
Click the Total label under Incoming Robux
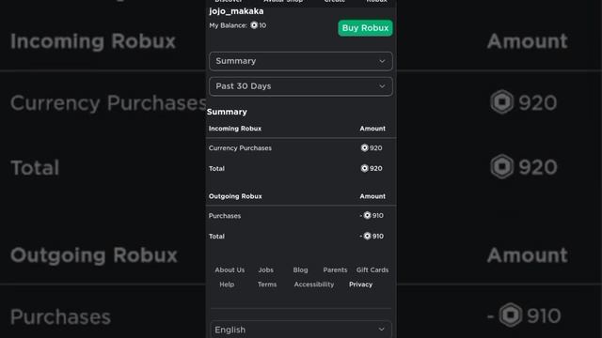(x=216, y=169)
